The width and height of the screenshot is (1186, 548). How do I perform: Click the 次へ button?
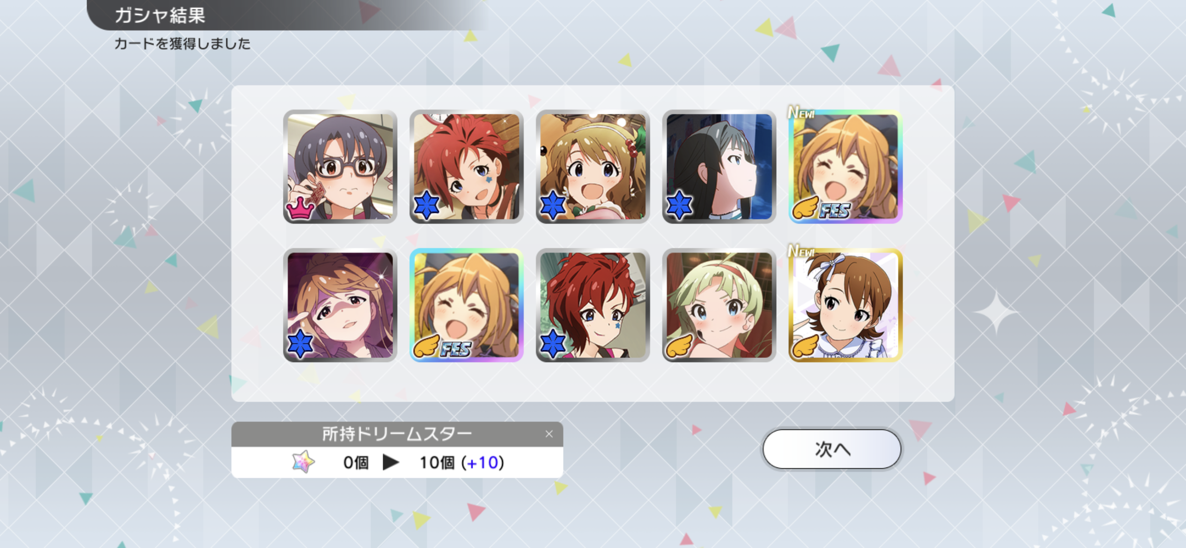[x=832, y=449]
